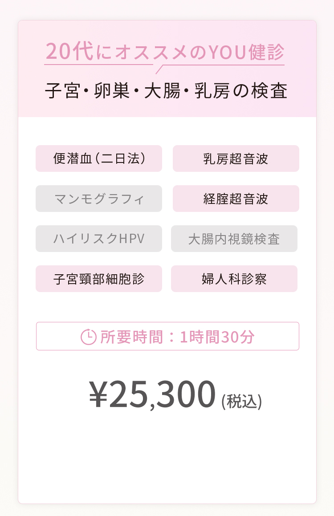
Task: Select the 便潜血(二日法) tag
Action: [99, 158]
